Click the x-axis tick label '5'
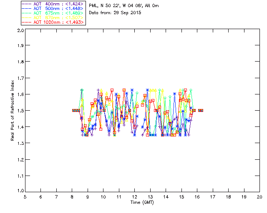This screenshot has width=267, height=213. tap(25, 197)
